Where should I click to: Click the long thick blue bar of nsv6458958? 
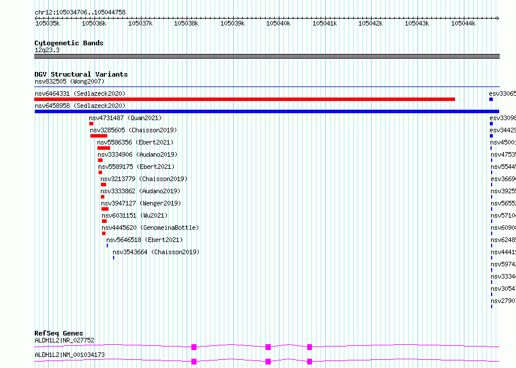(267, 111)
